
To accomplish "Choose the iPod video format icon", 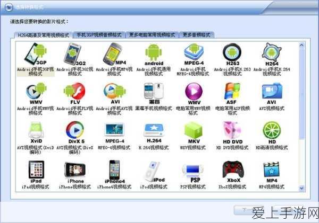I will tap(154, 172).
